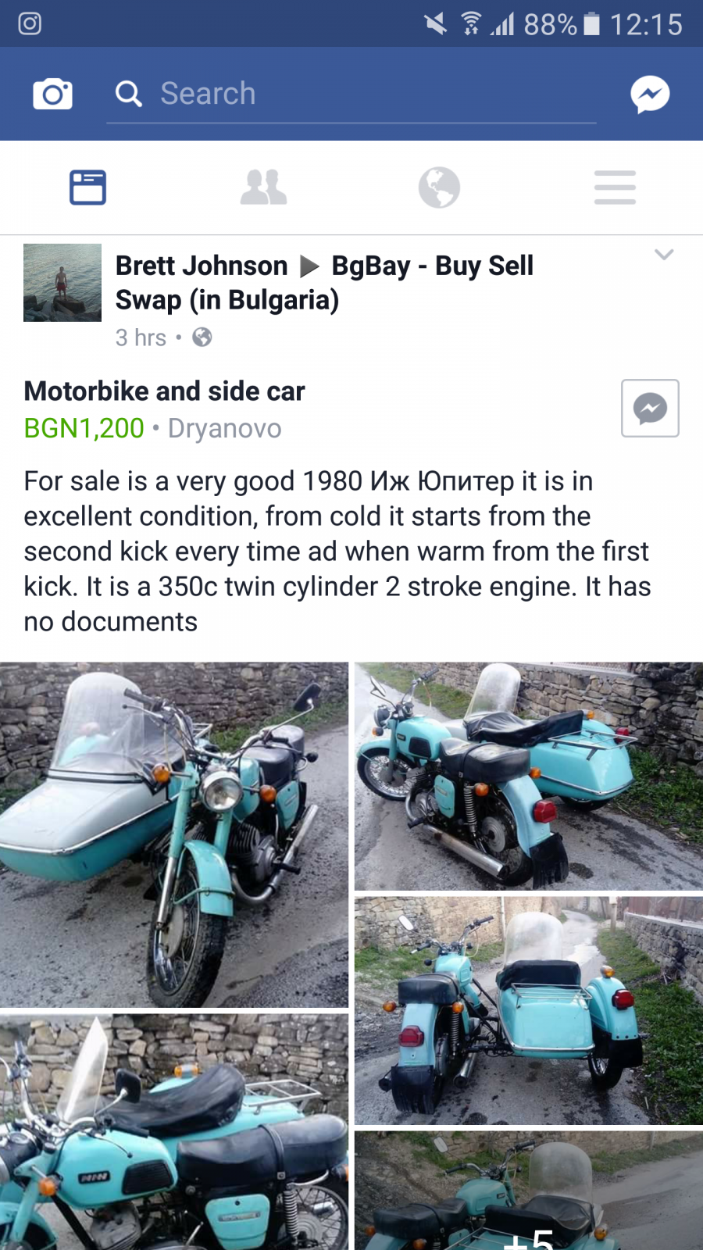Open the BgBay - Buy Sell Swap group

click(324, 283)
